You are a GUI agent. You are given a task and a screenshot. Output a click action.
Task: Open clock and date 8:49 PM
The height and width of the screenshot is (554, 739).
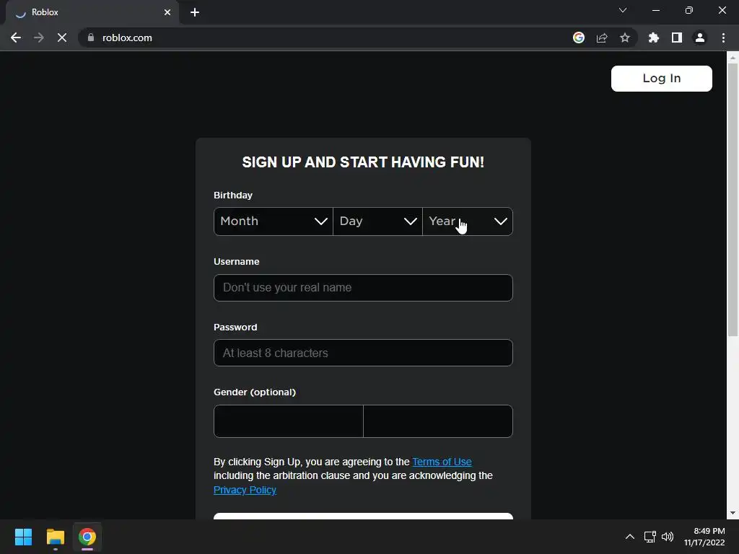point(704,537)
